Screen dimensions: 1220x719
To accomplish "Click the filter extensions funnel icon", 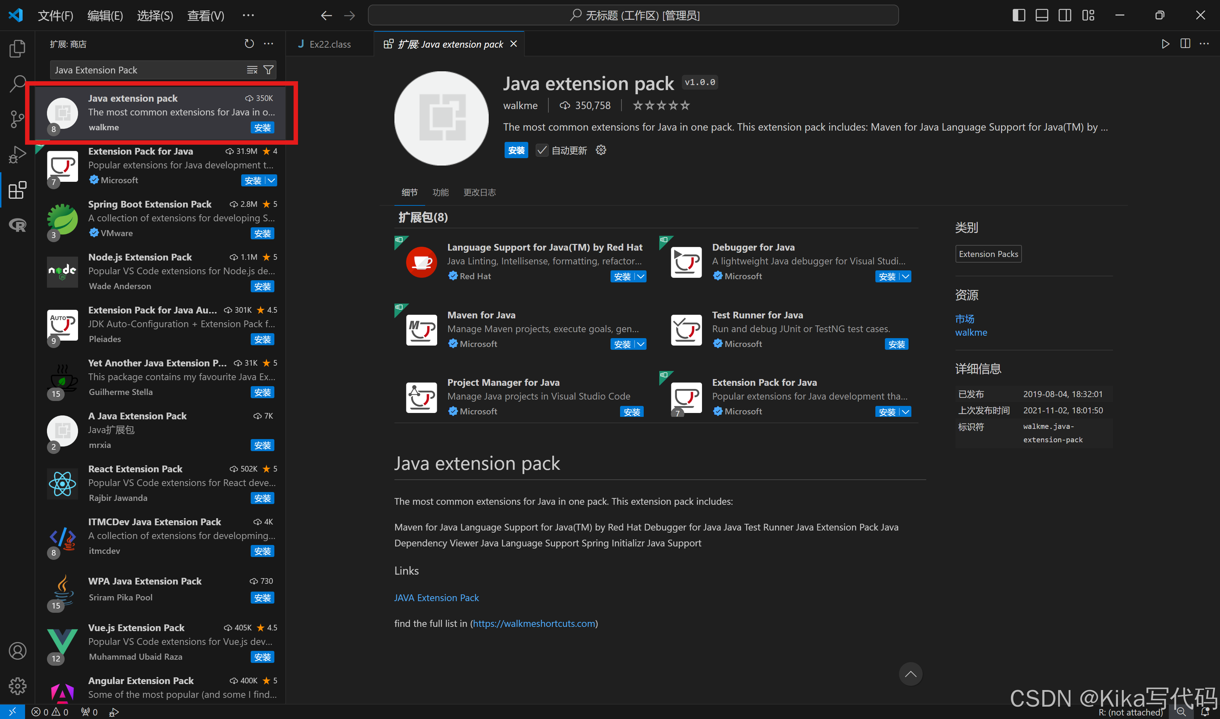I will point(268,70).
